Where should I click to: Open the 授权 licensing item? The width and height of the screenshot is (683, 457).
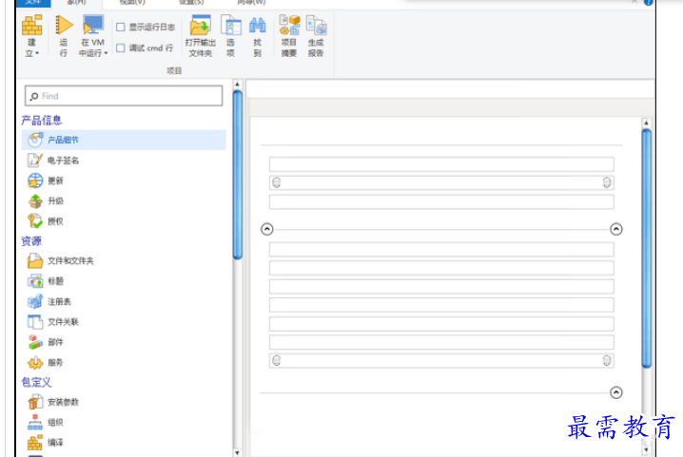(x=46, y=221)
